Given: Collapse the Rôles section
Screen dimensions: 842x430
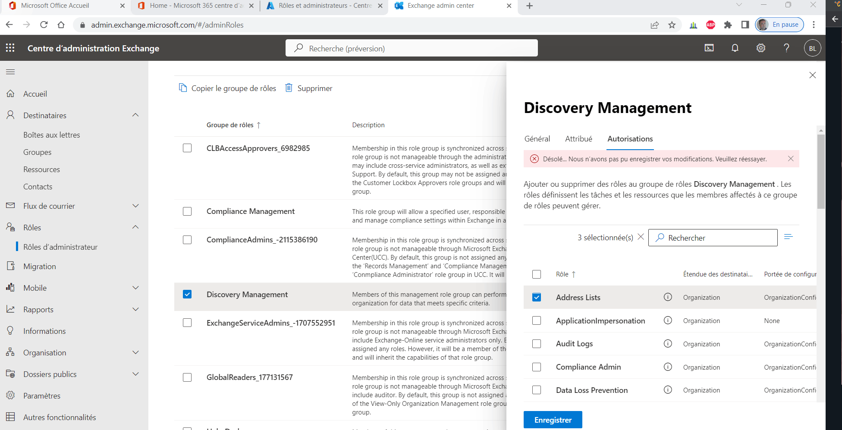Looking at the screenshot, I should [135, 227].
